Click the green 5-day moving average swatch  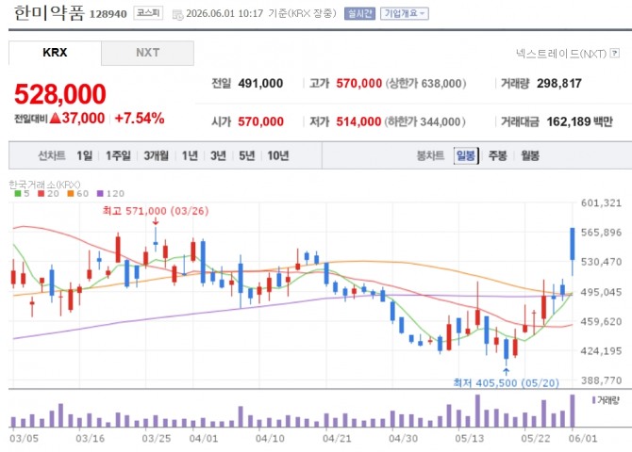(18, 194)
